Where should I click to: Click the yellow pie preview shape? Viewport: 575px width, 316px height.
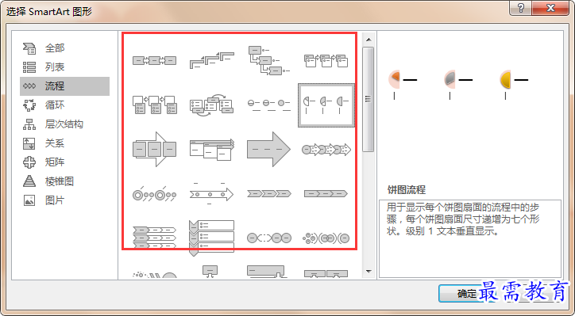coord(506,79)
